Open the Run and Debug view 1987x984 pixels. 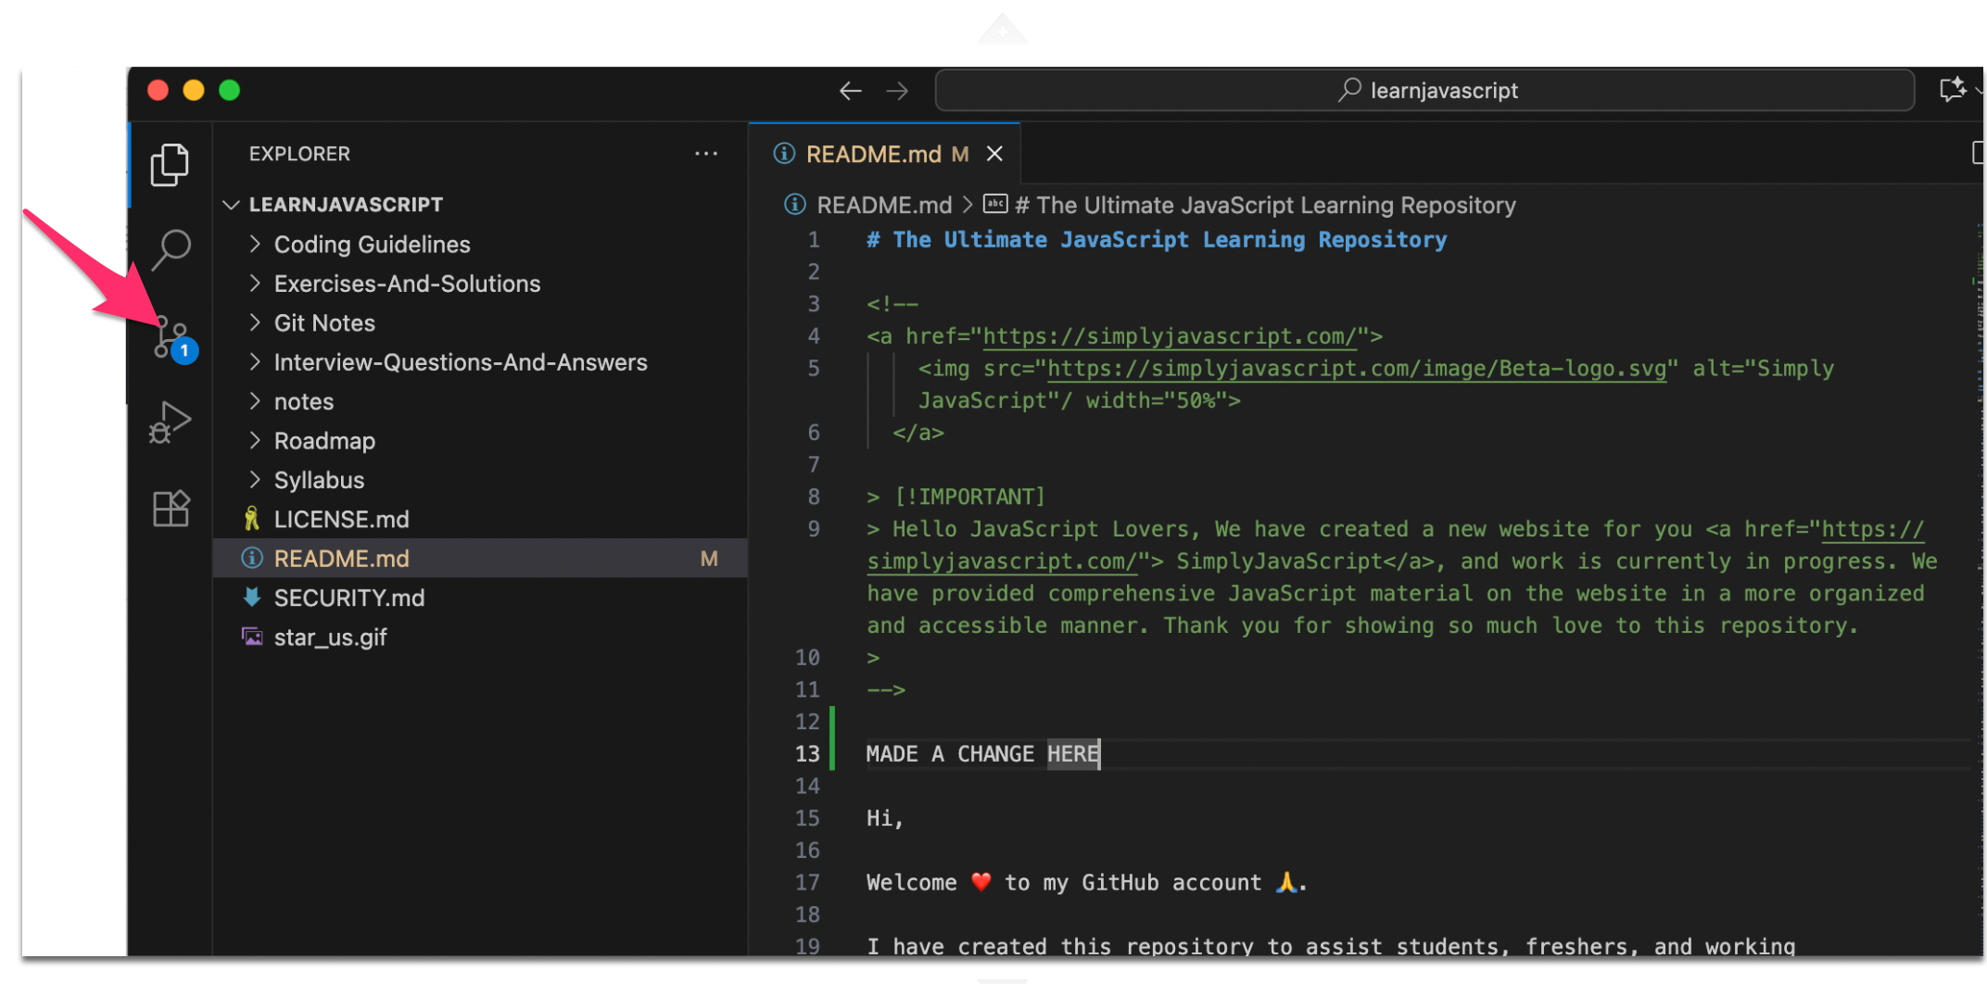pyautogui.click(x=170, y=423)
